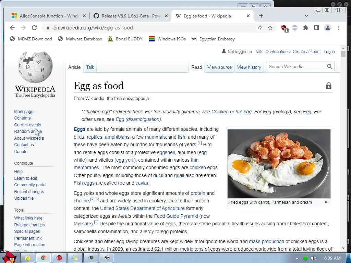
Task: Click the striped flag extension icon
Action: click(x=295, y=28)
